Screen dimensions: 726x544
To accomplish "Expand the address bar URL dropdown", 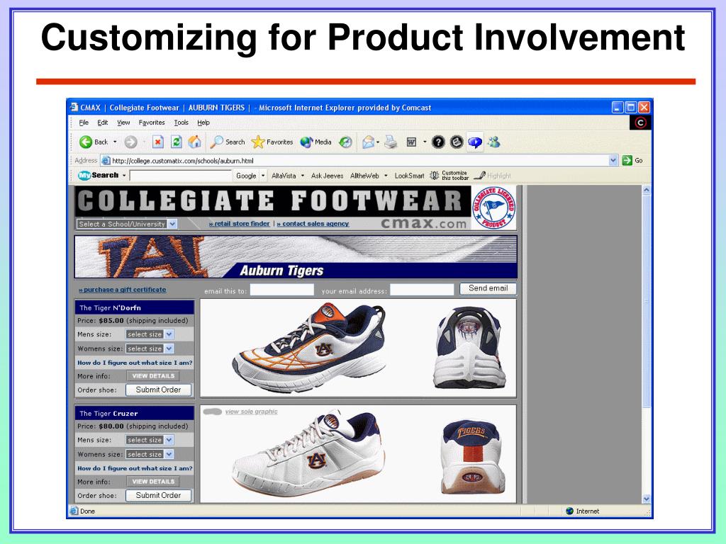I will click(x=613, y=161).
